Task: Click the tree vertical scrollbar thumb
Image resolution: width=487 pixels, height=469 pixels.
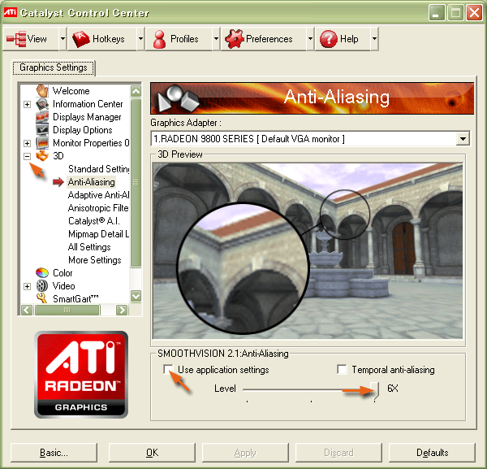Action: [x=136, y=183]
